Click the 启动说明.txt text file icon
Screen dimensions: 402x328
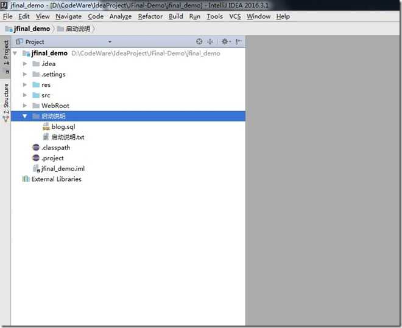pos(46,137)
